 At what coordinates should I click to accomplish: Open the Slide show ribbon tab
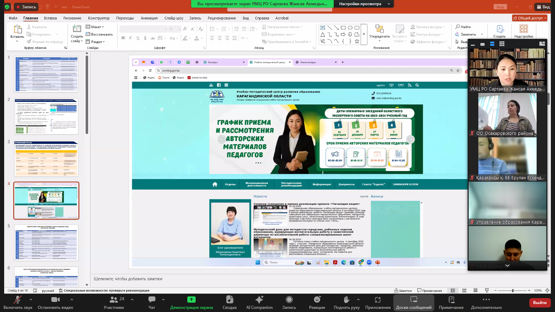tap(173, 18)
